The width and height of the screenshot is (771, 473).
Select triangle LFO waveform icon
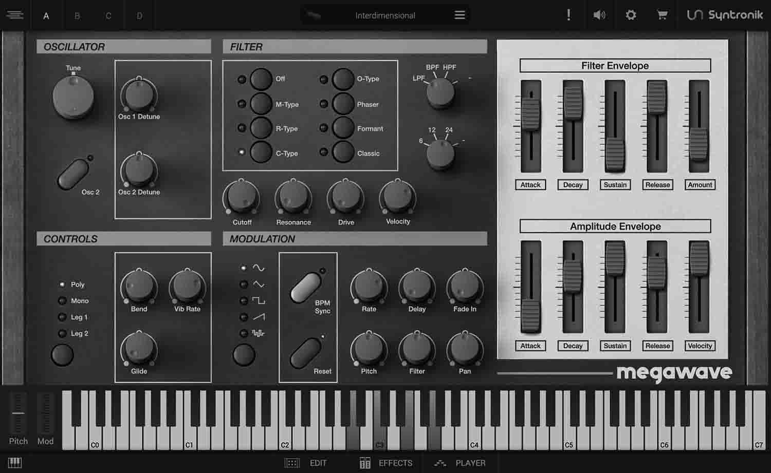(x=258, y=284)
